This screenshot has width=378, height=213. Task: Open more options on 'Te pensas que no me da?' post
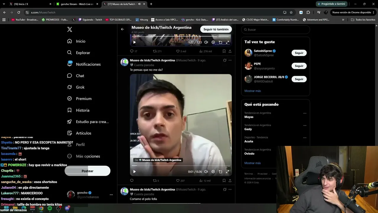[230, 60]
